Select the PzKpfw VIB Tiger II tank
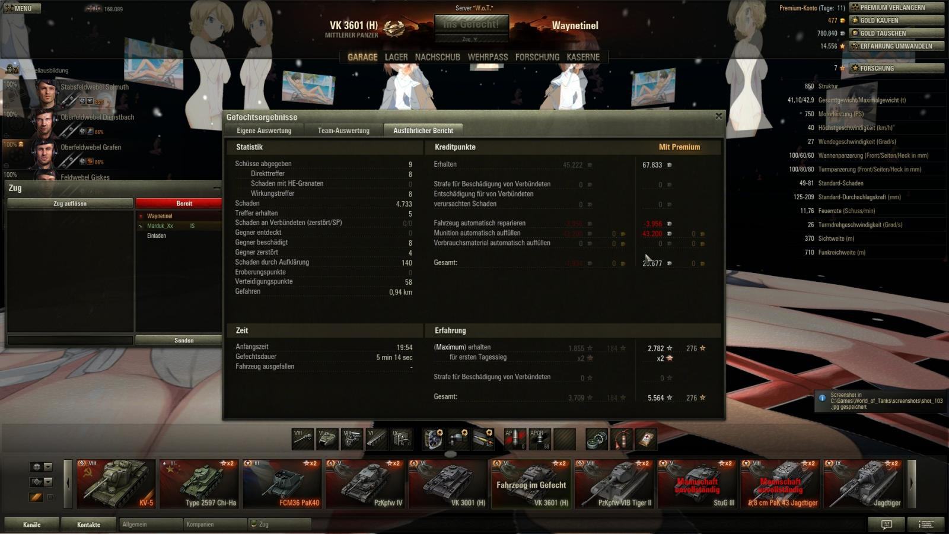This screenshot has height=534, width=949. tap(614, 484)
